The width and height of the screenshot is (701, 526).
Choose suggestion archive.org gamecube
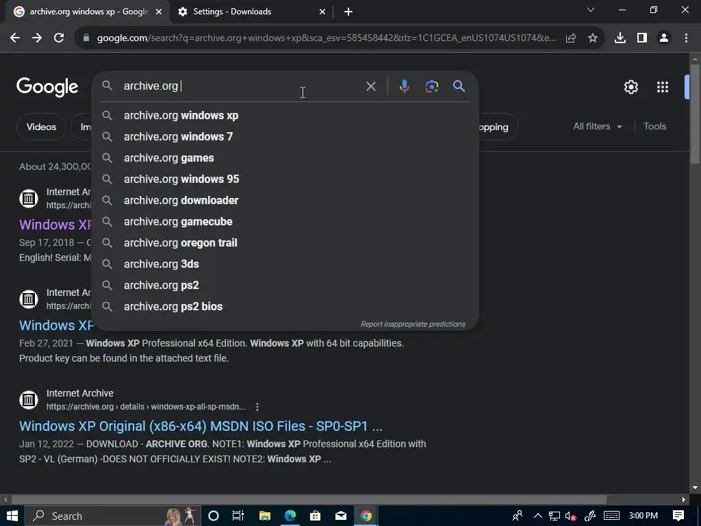click(285, 221)
